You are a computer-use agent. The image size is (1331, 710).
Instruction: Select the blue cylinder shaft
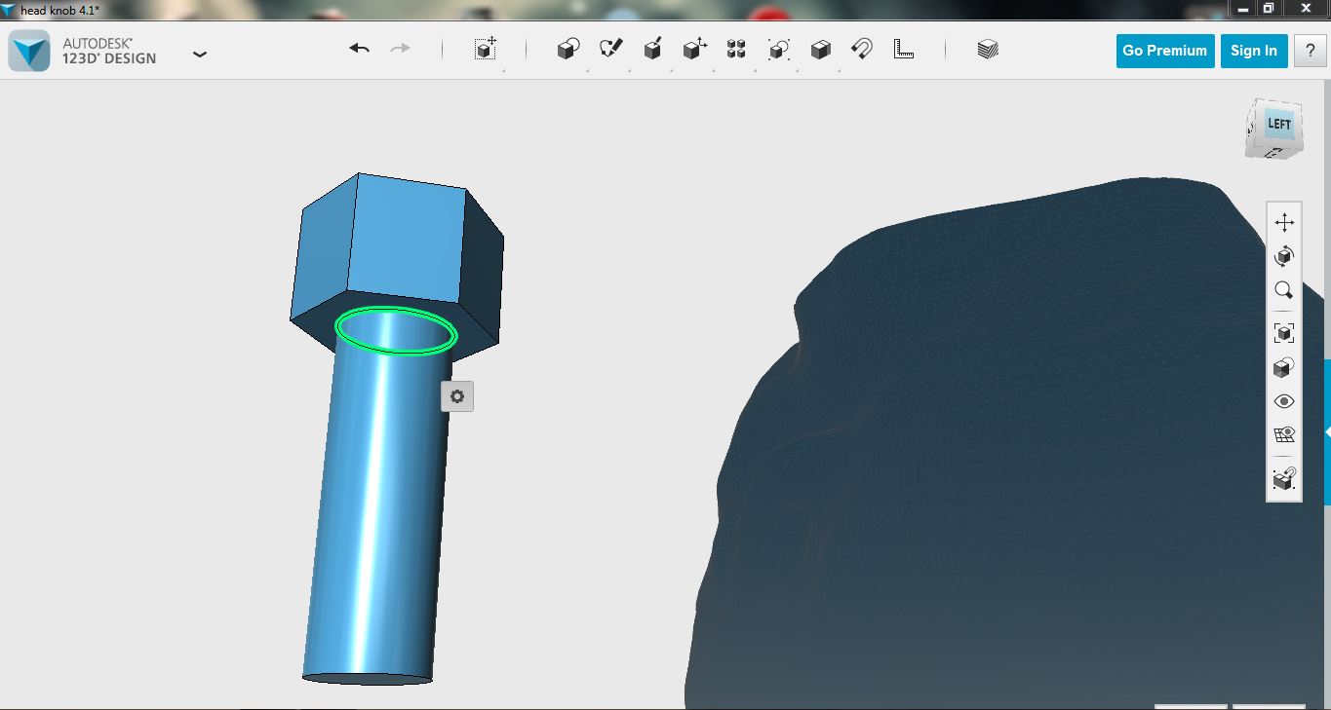380,516
